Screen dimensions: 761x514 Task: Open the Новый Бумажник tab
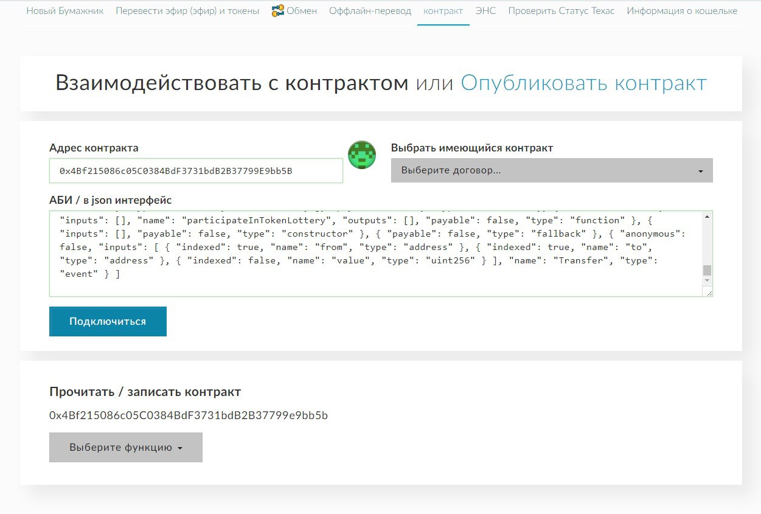pos(65,11)
